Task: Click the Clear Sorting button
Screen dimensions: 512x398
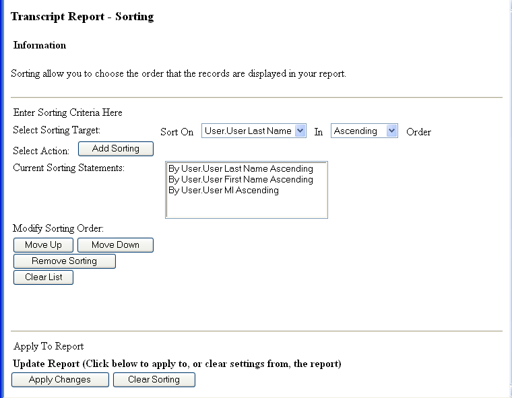Action: click(154, 379)
